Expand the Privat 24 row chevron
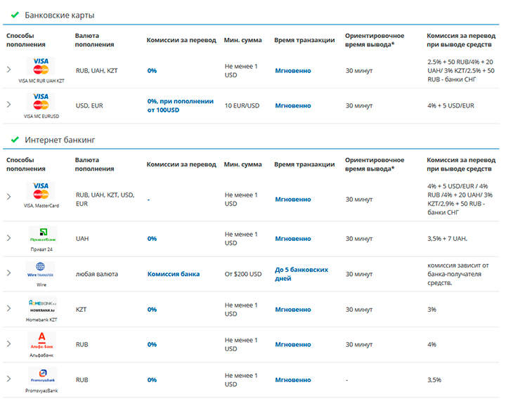The height and width of the screenshot is (401, 506). 8,238
